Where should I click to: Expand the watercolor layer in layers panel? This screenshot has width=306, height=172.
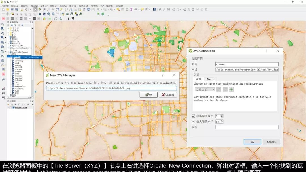[8, 107]
